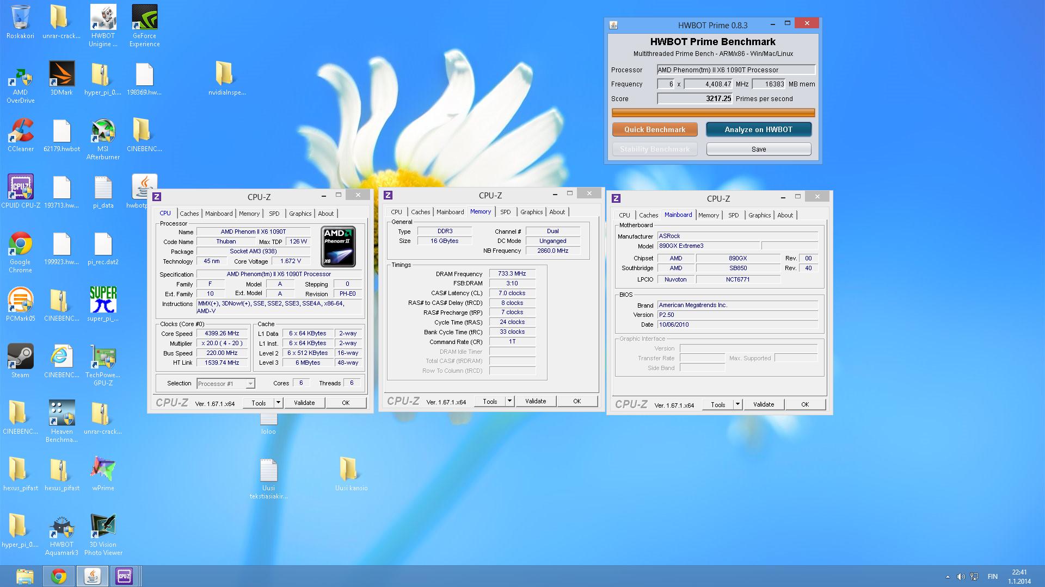This screenshot has height=587, width=1045.
Task: Validate in the CPU-Z CPU window
Action: point(304,403)
